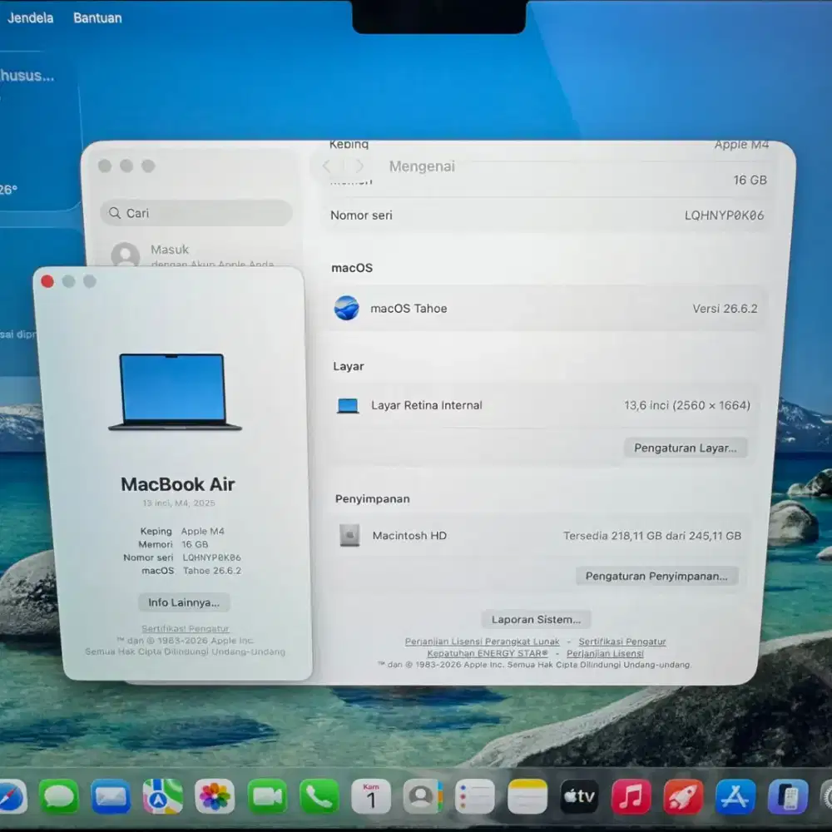Click the MacBook Air title text
This screenshot has width=832, height=832.
pyautogui.click(x=178, y=484)
